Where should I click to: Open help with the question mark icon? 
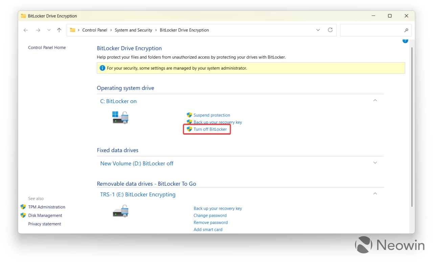(x=405, y=41)
